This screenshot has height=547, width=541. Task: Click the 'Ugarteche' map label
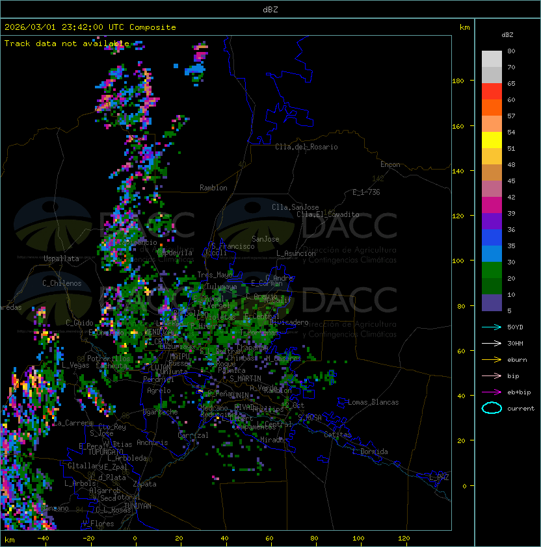pos(161,412)
